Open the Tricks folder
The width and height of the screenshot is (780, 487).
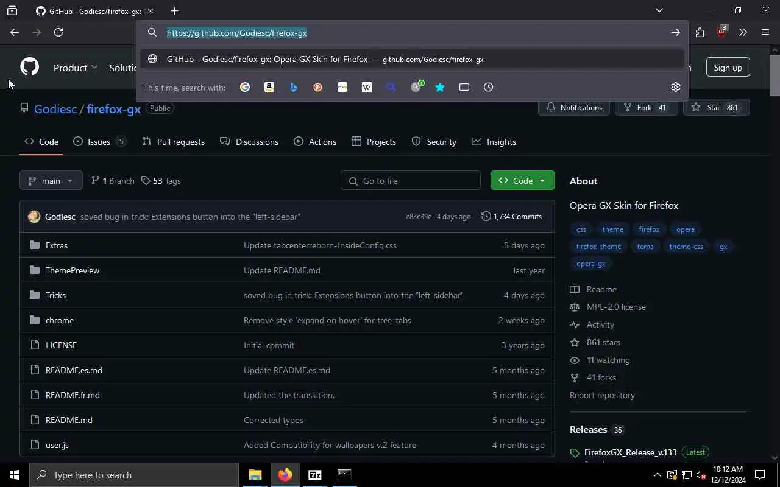55,295
